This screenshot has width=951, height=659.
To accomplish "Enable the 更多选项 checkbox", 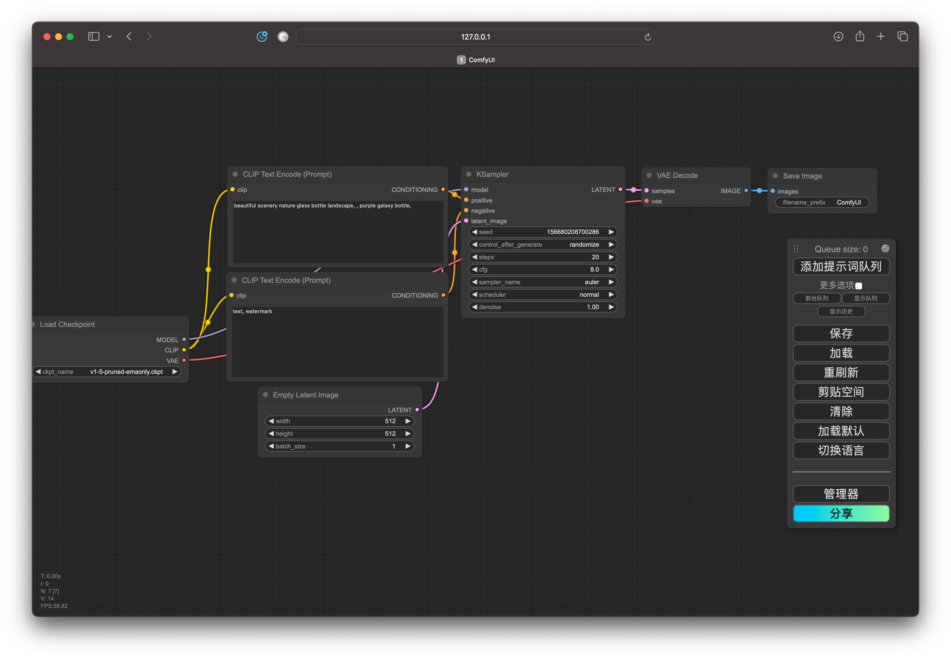I will (x=858, y=286).
